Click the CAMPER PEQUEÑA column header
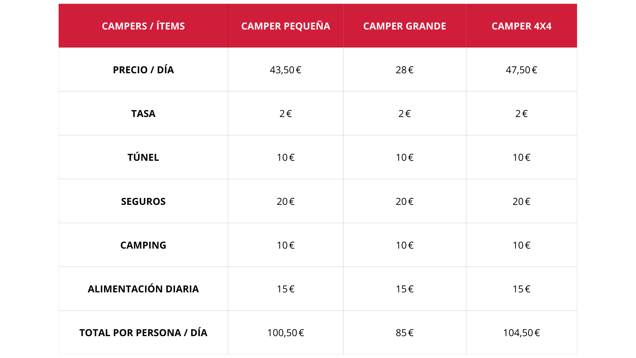Image resolution: width=636 pixels, height=358 pixels. (x=286, y=26)
